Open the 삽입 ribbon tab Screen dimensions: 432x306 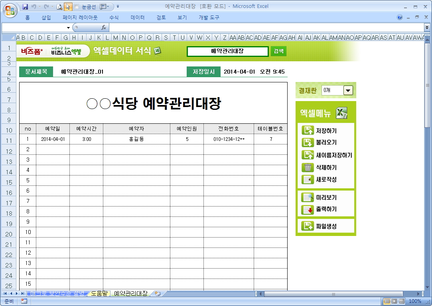tap(46, 18)
